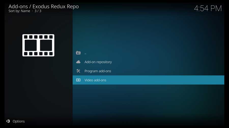Click the 'Add-ons / Exodus Redux Repo' heading
The height and width of the screenshot is (128, 229).
pos(44,6)
